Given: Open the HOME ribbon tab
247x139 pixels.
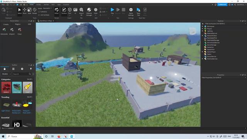Looking at the screenshot, I should pyautogui.click(x=32, y=5).
